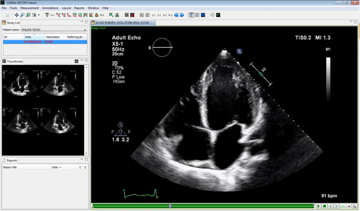Click the blue next image double-arrow
This screenshot has height=211, width=360.
pyautogui.click(x=182, y=15)
